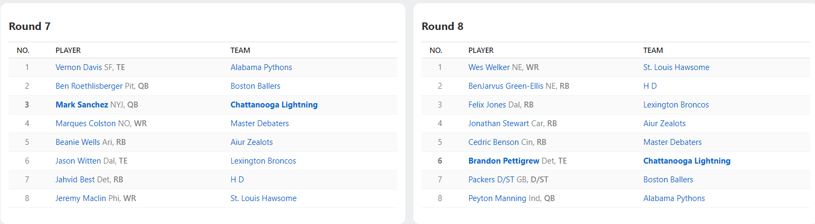Open Master Debaters team in Round 7
This screenshot has height=224, width=815.
260,123
